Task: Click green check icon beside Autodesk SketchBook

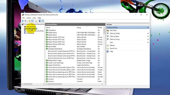Action: (47, 49)
